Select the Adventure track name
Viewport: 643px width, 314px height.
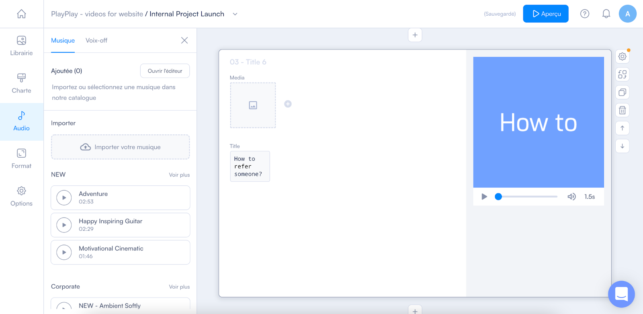click(x=93, y=194)
